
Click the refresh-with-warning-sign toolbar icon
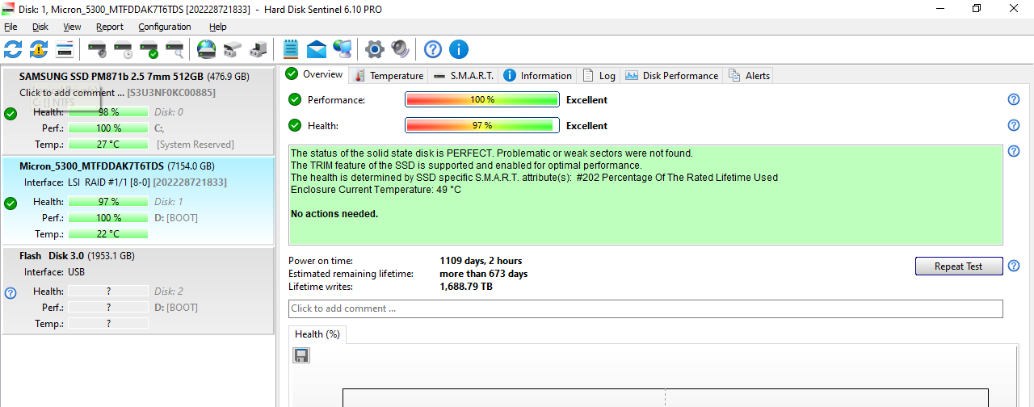(x=39, y=49)
